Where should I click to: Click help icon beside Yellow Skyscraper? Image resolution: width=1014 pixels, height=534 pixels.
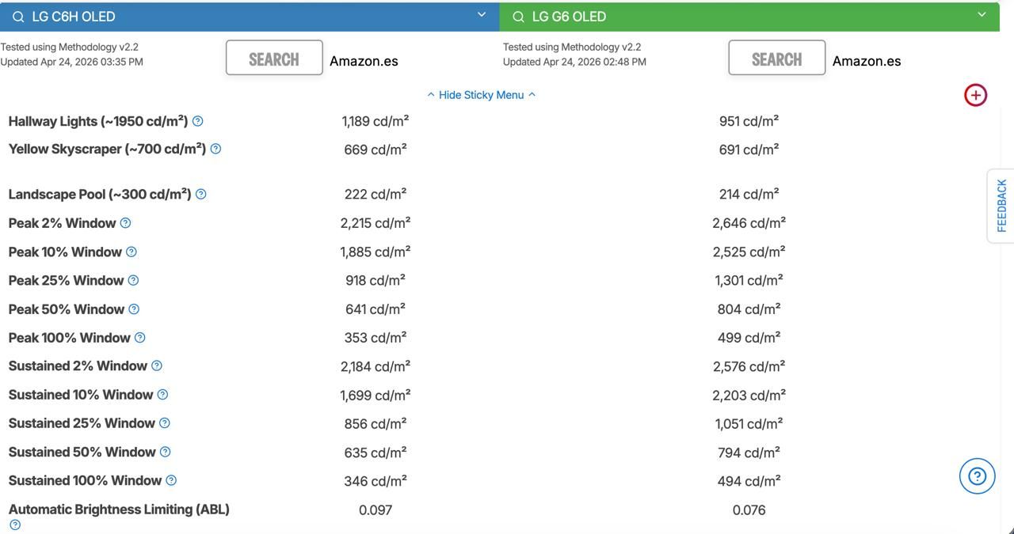coord(215,149)
